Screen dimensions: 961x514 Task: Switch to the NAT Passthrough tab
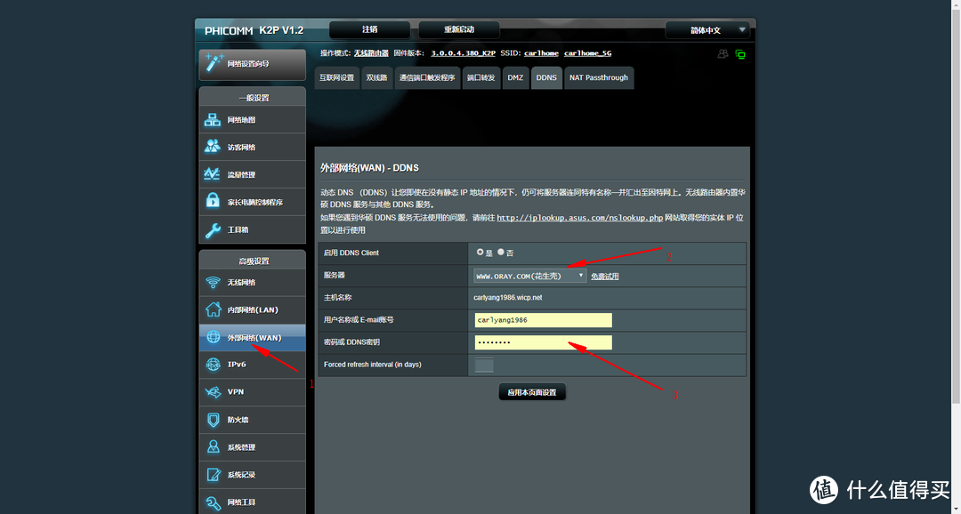[599, 77]
